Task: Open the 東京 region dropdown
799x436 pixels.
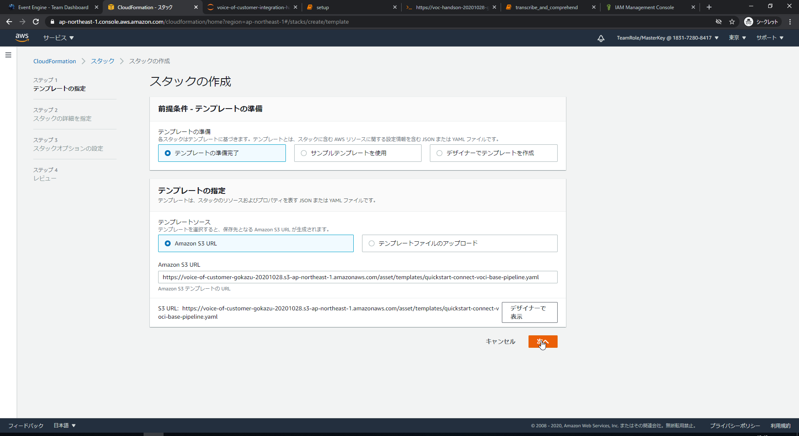Action: pyautogui.click(x=737, y=38)
